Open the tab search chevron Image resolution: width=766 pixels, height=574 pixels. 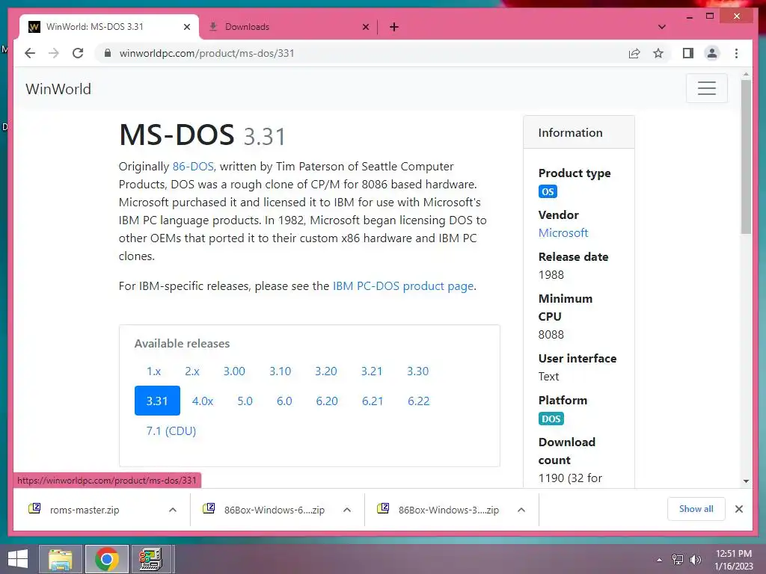[x=662, y=27]
